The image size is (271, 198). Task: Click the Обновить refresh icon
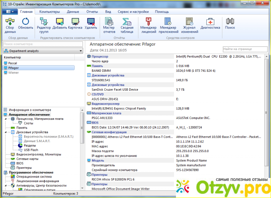point(25,24)
